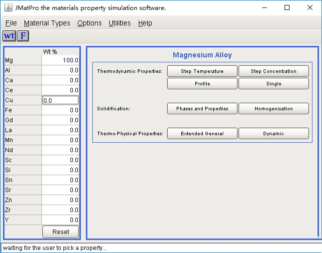Viewport: 322px width, 253px height.
Task: Open the Help menu
Action: click(145, 23)
